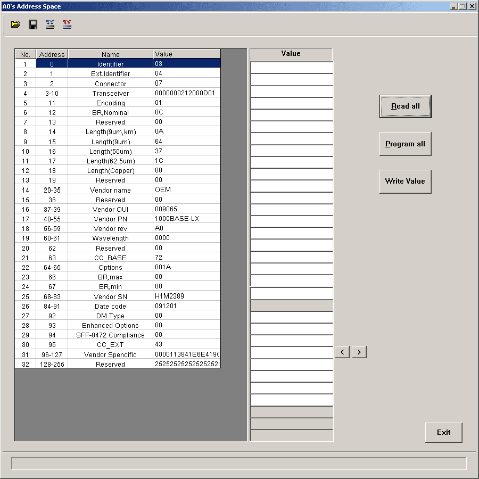
Task: Select the Date code row
Action: [110, 306]
